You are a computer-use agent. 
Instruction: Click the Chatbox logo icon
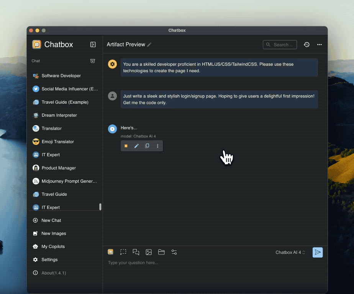point(36,44)
